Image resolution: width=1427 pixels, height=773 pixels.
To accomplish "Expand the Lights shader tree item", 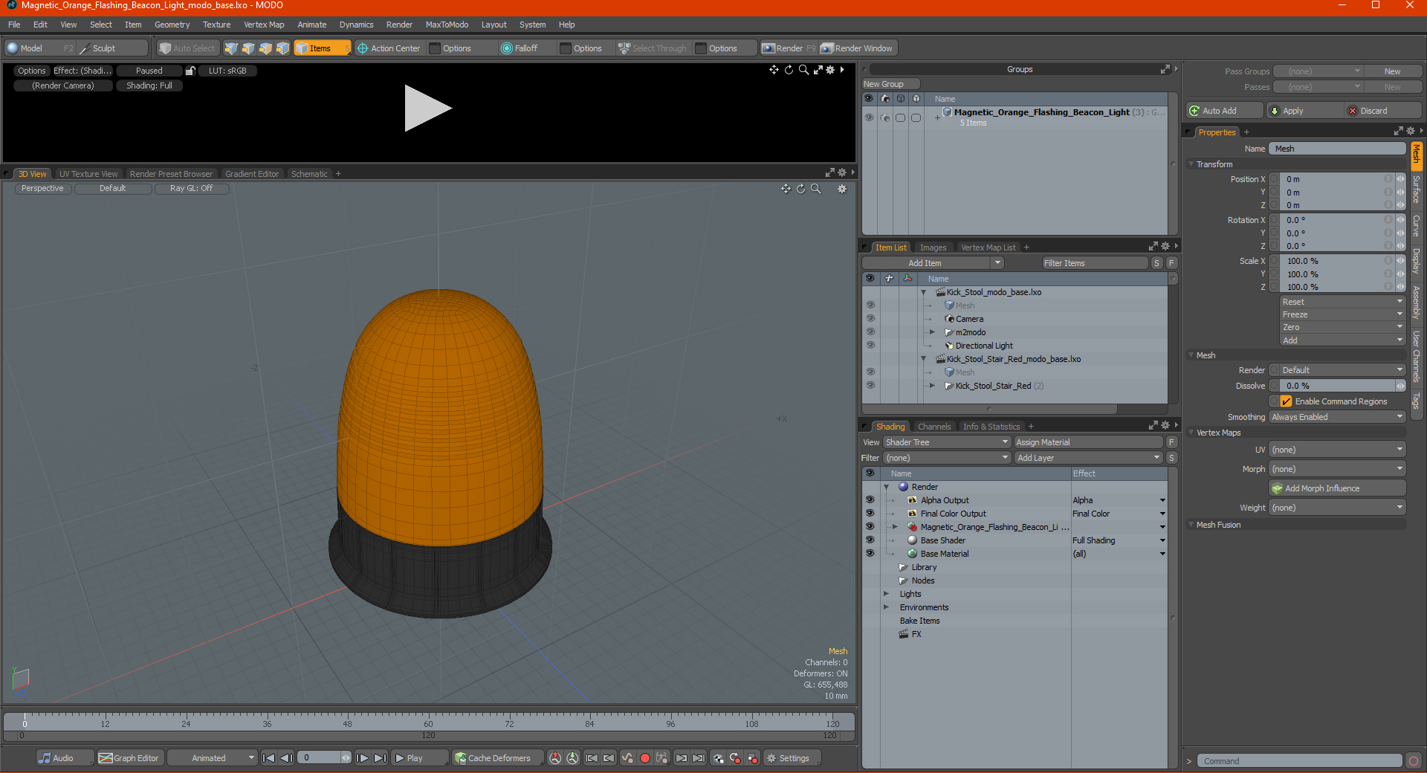I will tap(886, 594).
